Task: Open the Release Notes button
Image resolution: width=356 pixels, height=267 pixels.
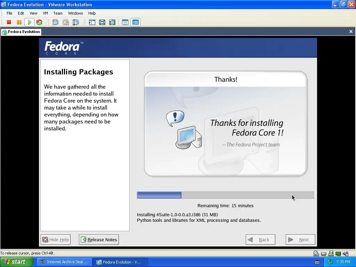Action: pos(99,240)
